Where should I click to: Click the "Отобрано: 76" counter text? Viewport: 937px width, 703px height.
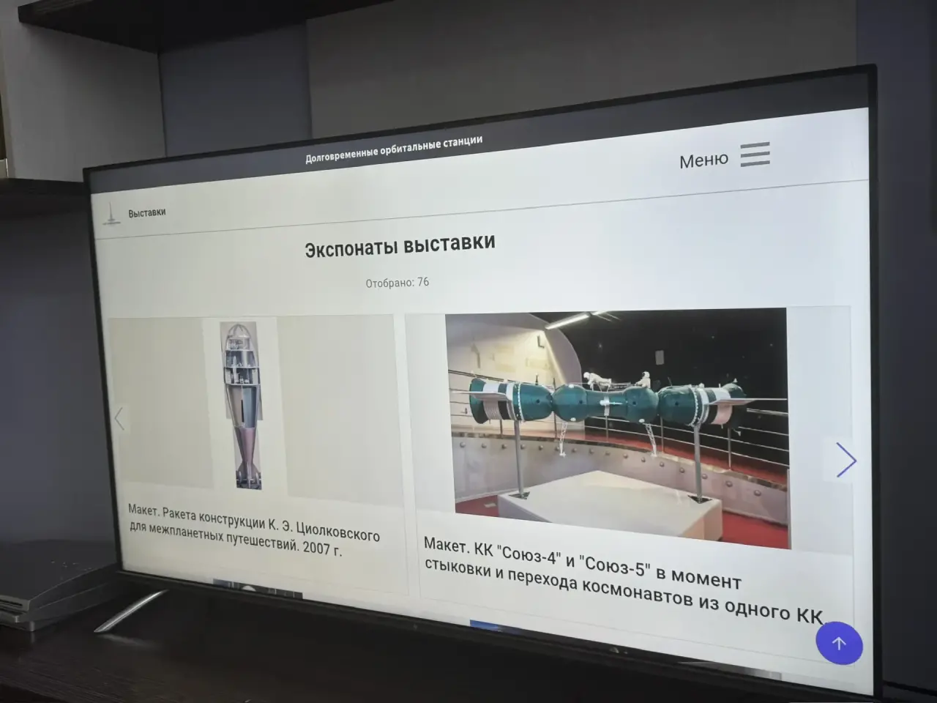397,283
